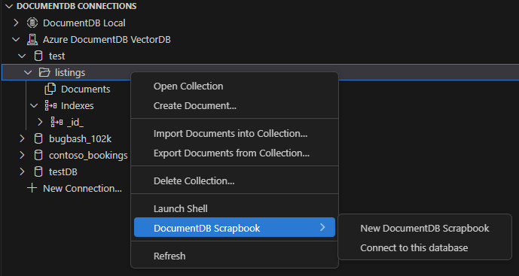Open the Documents tree item

pyautogui.click(x=85, y=89)
